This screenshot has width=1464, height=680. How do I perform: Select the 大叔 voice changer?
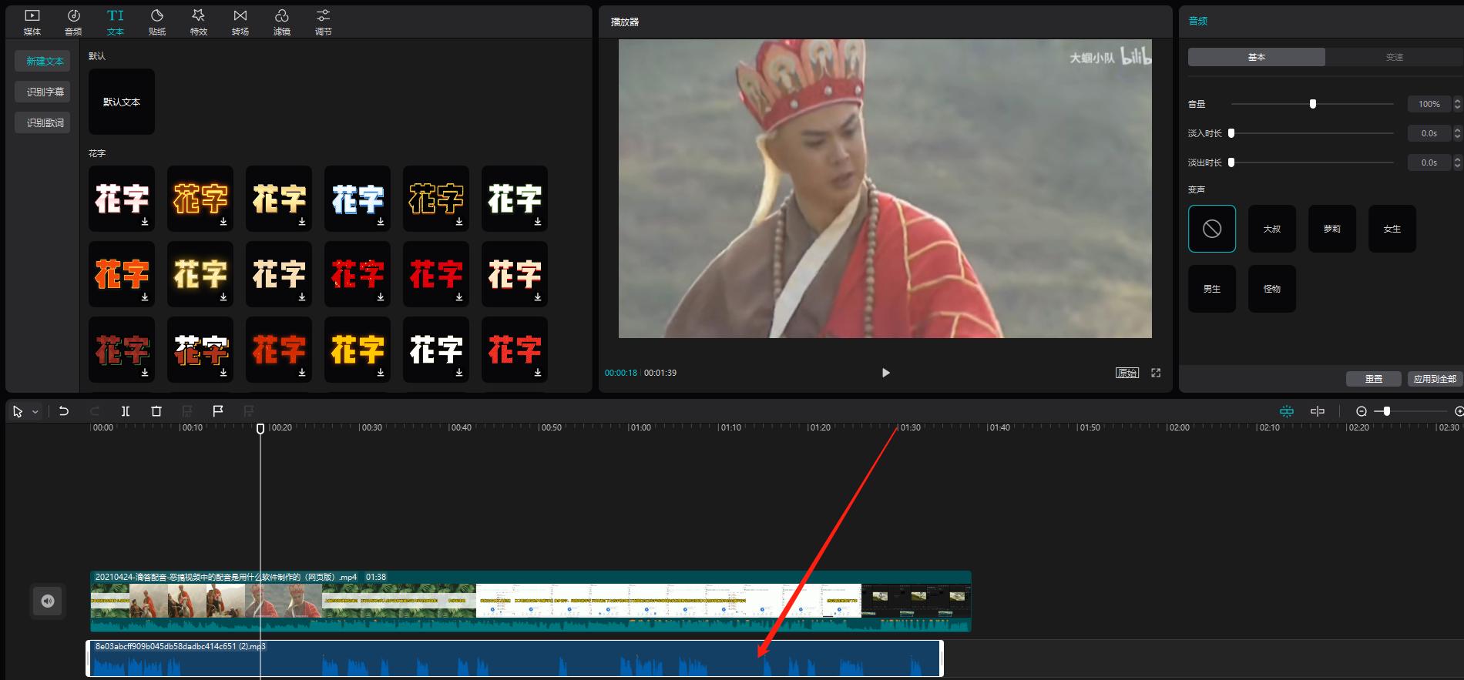(1272, 229)
